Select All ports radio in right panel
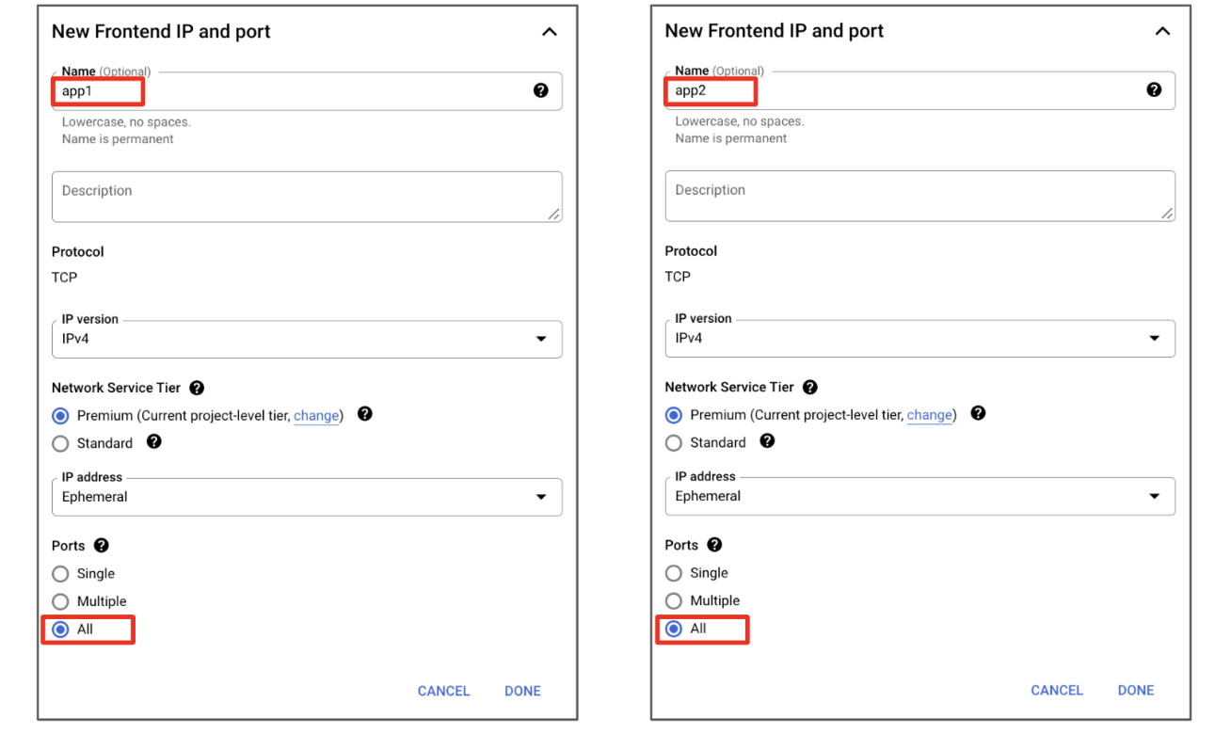The image size is (1231, 734). click(x=674, y=629)
